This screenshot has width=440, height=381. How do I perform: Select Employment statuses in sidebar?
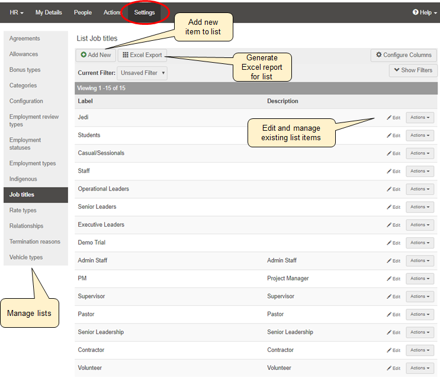tap(25, 144)
